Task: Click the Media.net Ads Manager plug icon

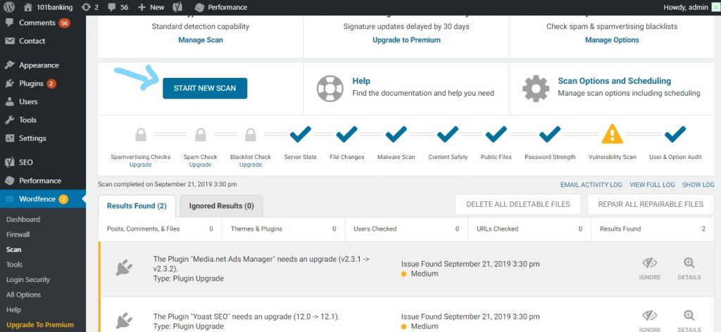Action: click(x=124, y=268)
